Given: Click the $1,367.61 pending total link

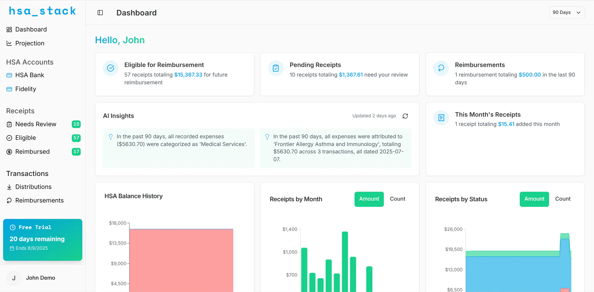Looking at the screenshot, I should pyautogui.click(x=351, y=75).
